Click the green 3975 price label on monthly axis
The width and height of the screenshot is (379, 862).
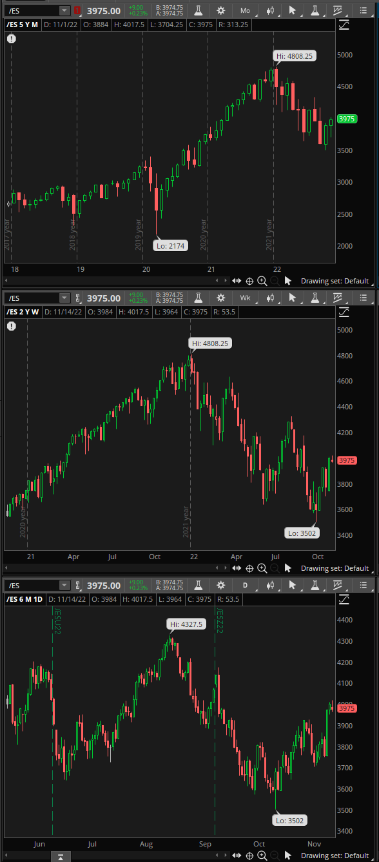(347, 119)
